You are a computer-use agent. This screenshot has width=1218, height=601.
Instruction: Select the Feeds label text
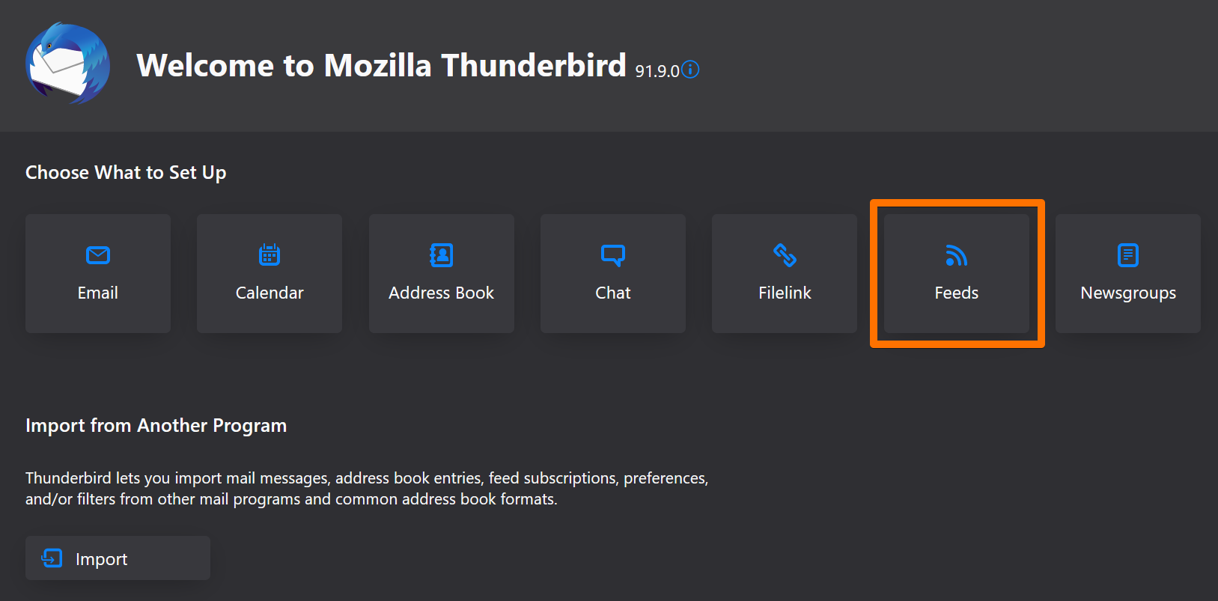click(956, 293)
